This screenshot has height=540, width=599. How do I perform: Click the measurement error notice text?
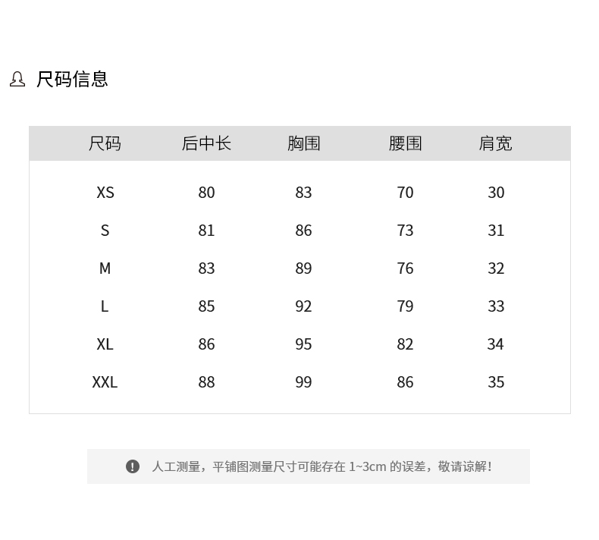[x=321, y=466]
